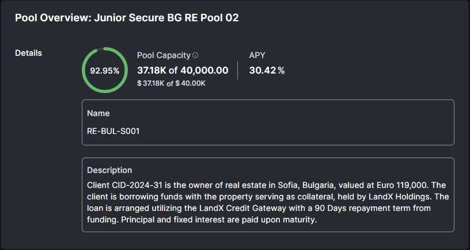470x250 pixels.
Task: Click the 92.95% circular progress indicator
Action: [104, 71]
